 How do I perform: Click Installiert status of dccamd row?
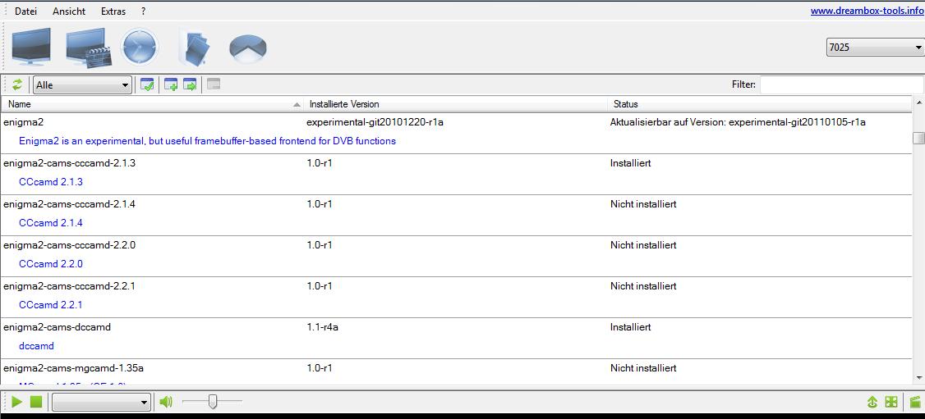point(631,326)
